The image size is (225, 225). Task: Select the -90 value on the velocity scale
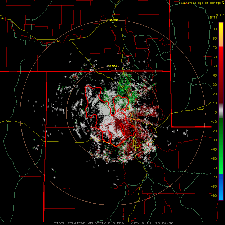coord(214,196)
